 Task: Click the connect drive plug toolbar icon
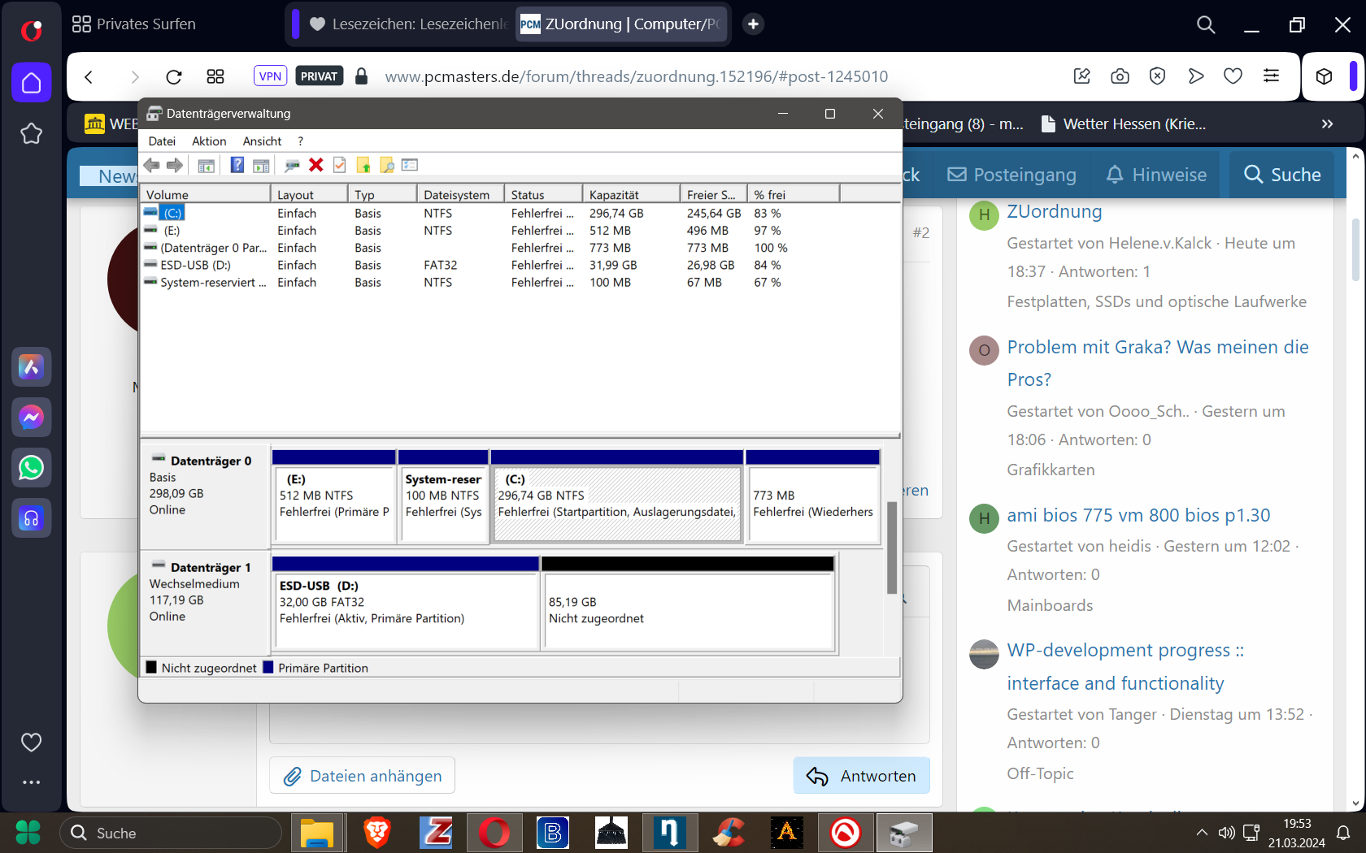pos(292,165)
